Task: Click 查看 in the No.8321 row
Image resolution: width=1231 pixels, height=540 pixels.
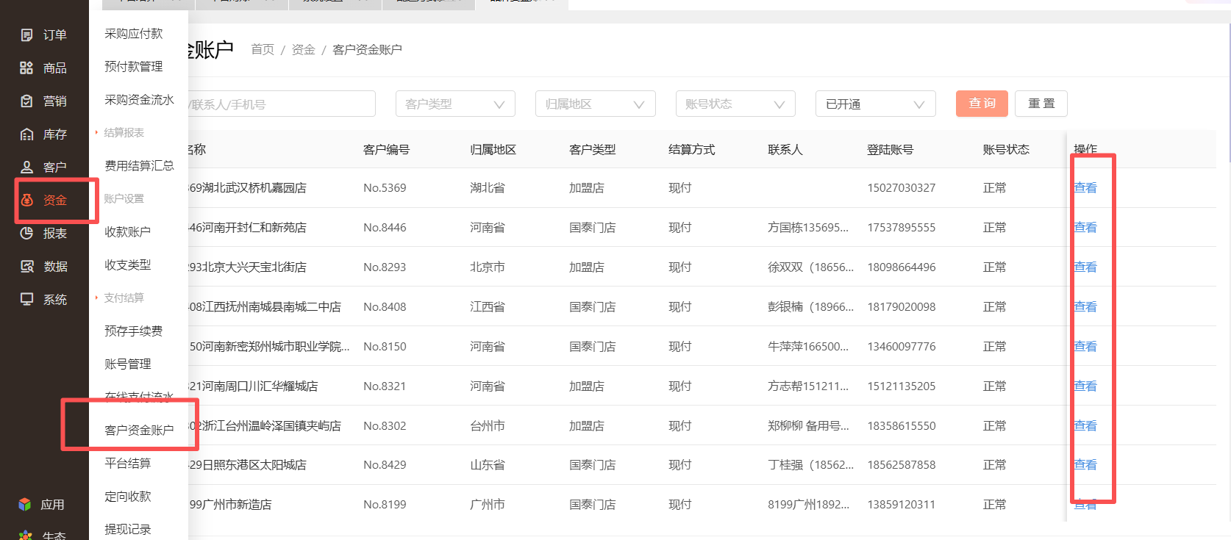Action: (x=1085, y=386)
